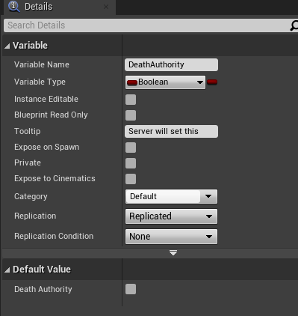
Task: Toggle the Death Authority default value checkbox
Action: (131, 289)
